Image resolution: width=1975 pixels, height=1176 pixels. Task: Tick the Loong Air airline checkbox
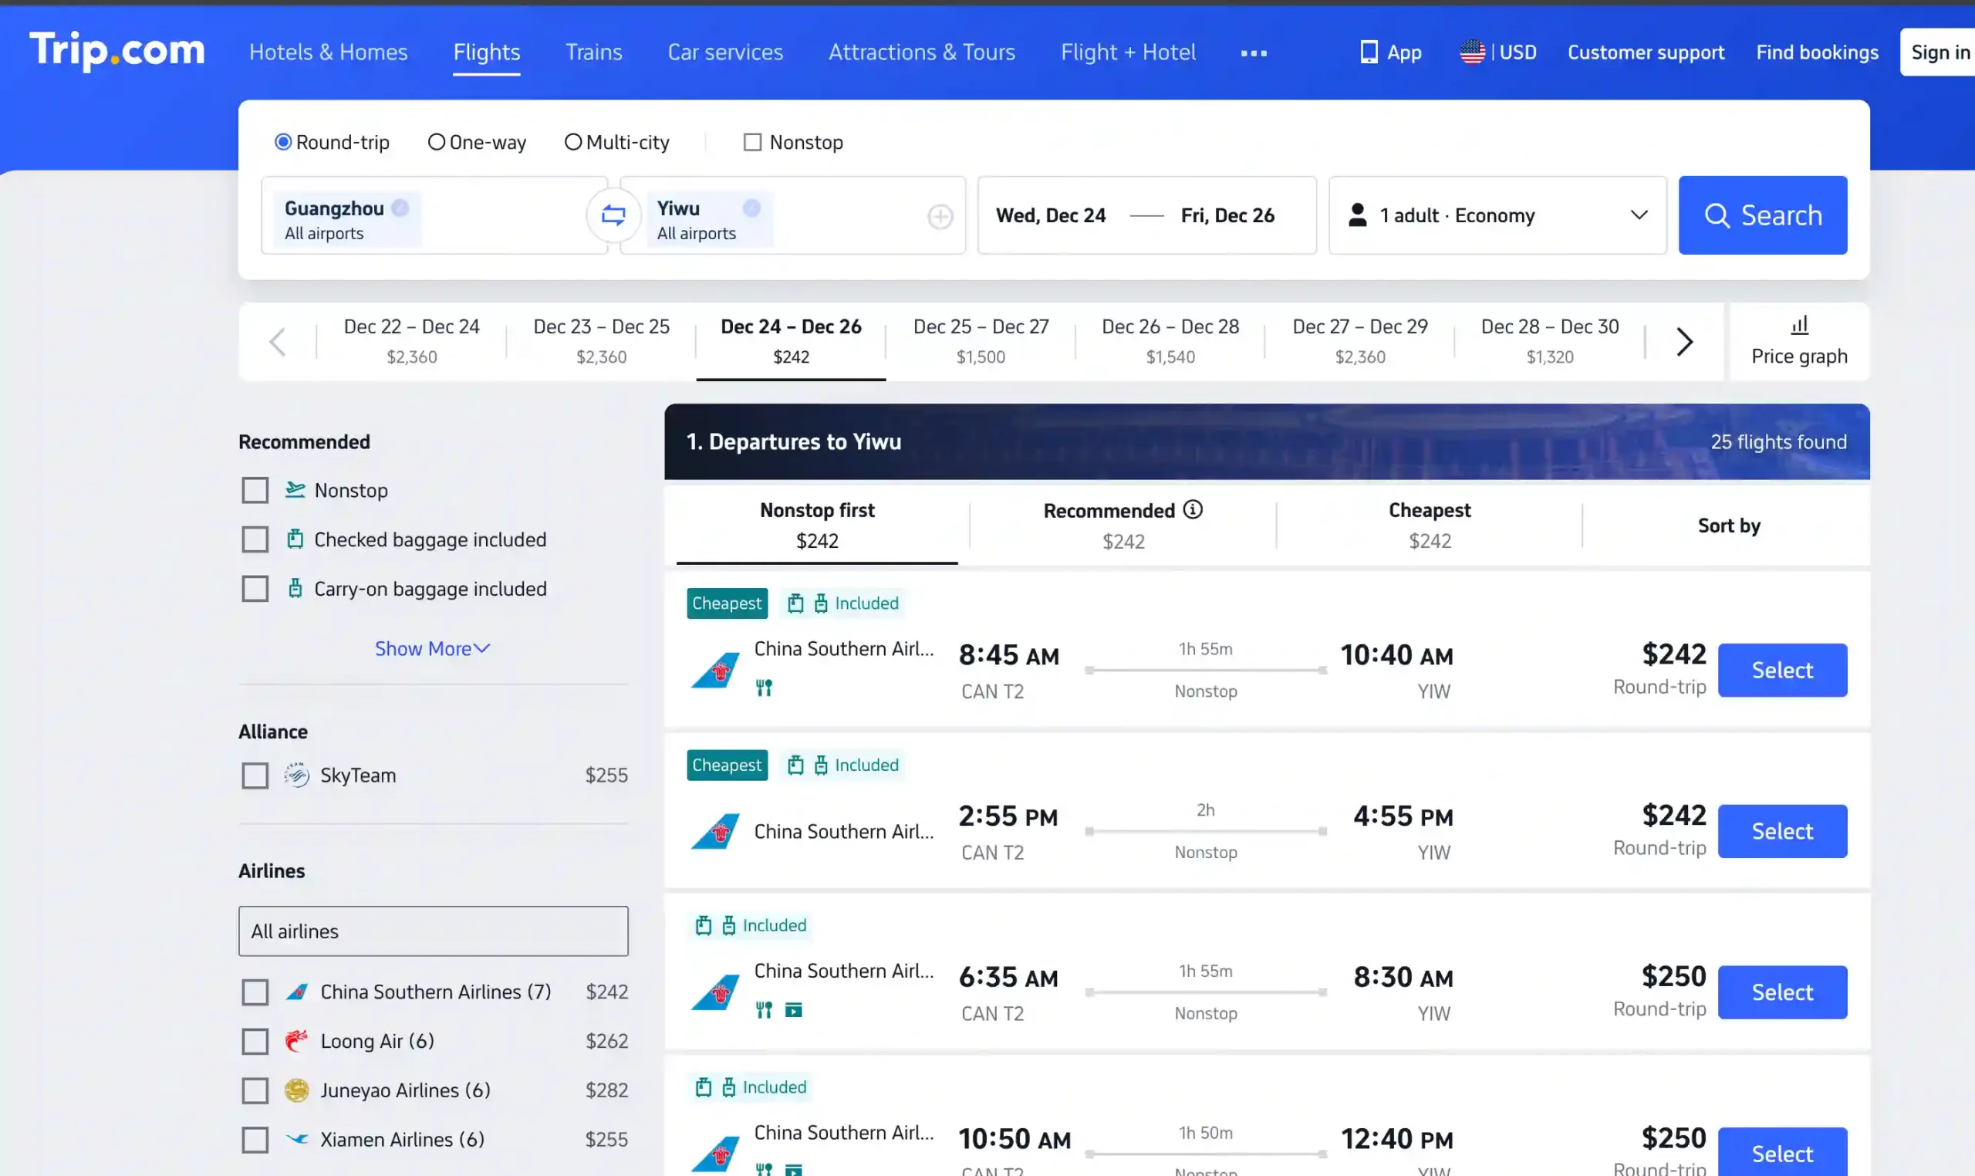255,1041
